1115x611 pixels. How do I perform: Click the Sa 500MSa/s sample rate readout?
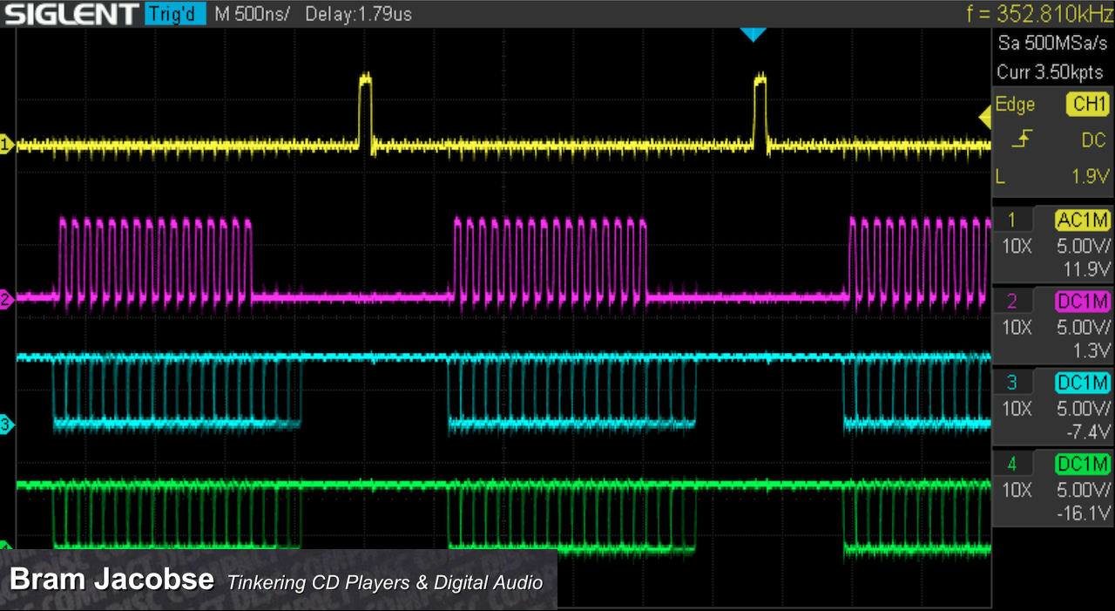click(x=1053, y=44)
